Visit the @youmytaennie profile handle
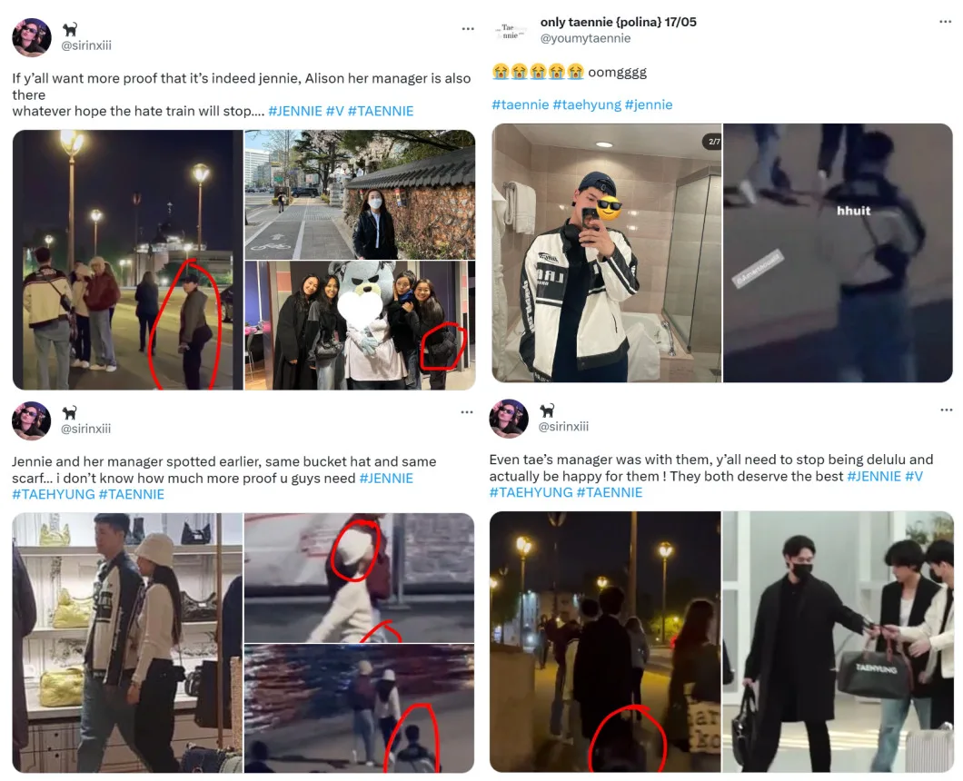 pyautogui.click(x=585, y=38)
